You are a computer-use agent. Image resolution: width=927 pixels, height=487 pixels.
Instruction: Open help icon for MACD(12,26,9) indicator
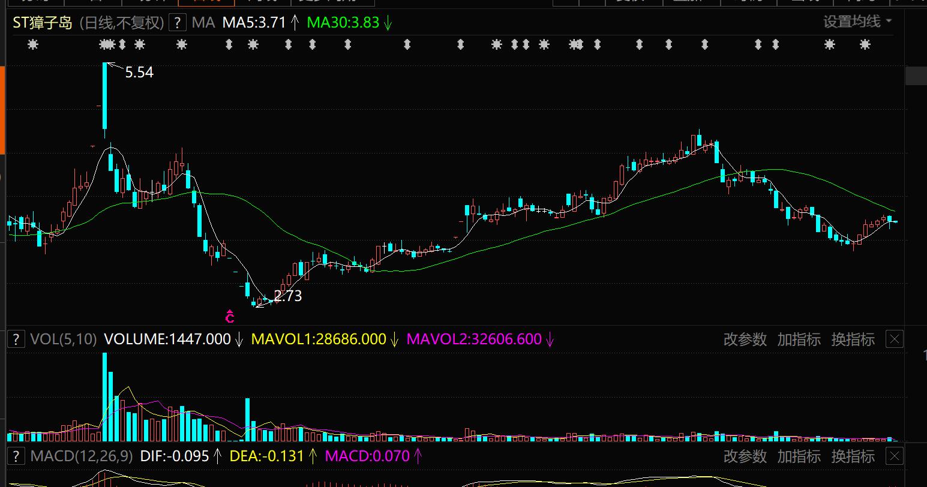coord(16,456)
